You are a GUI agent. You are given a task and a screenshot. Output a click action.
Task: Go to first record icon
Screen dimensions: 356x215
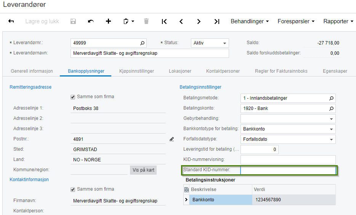(x=164, y=22)
